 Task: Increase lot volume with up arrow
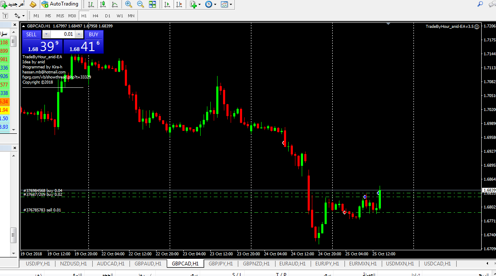click(79, 34)
